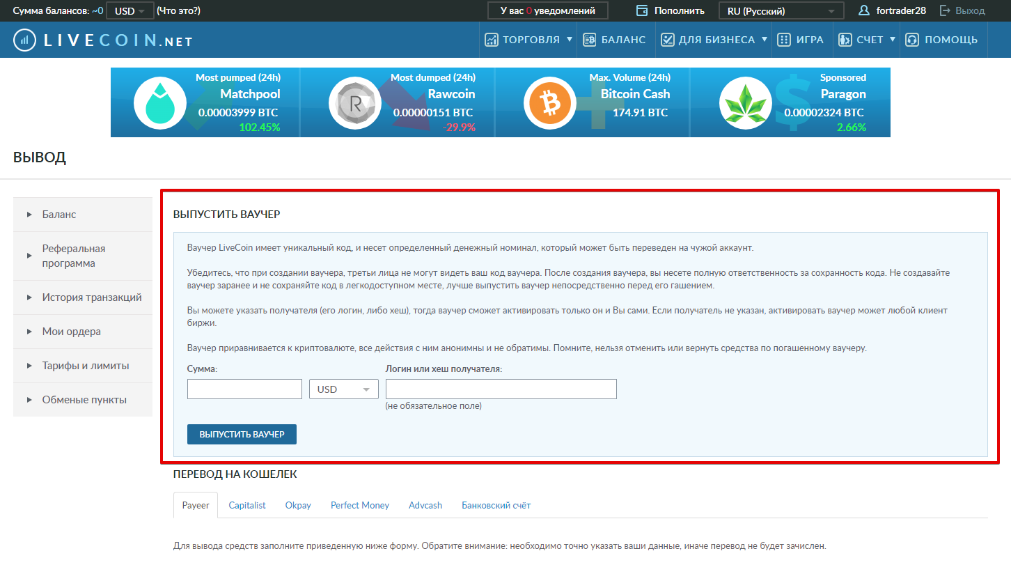Viewport: 1011px width, 574px height.
Task: Click the 102.45% percentage value
Action: pos(259,127)
